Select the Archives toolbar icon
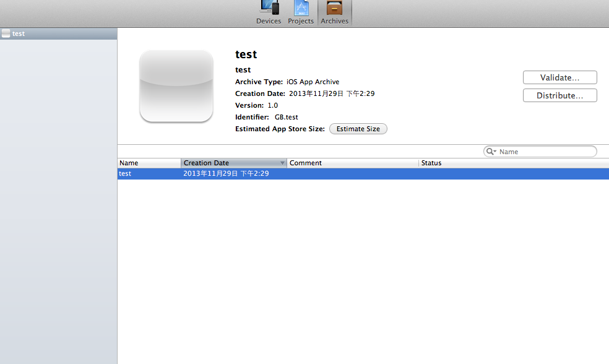Screen dimensions: 609x364 pyautogui.click(x=334, y=12)
